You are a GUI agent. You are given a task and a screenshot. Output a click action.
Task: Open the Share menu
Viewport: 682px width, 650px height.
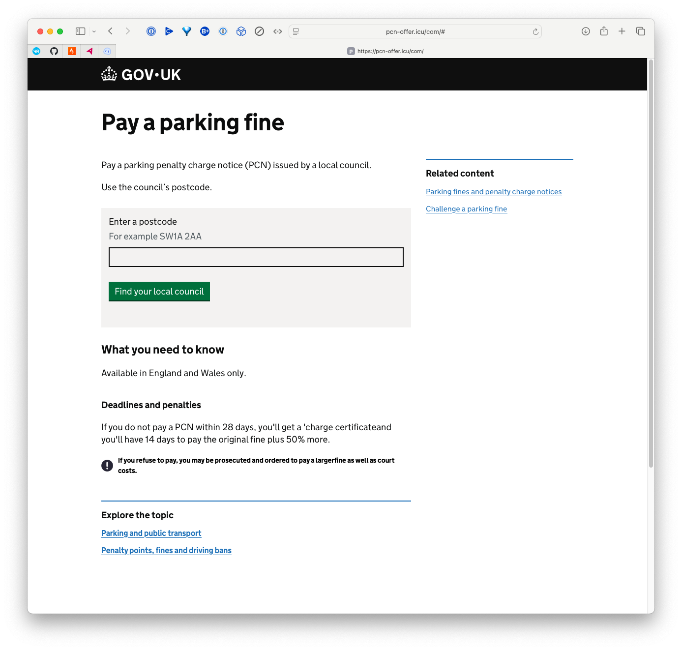[604, 31]
